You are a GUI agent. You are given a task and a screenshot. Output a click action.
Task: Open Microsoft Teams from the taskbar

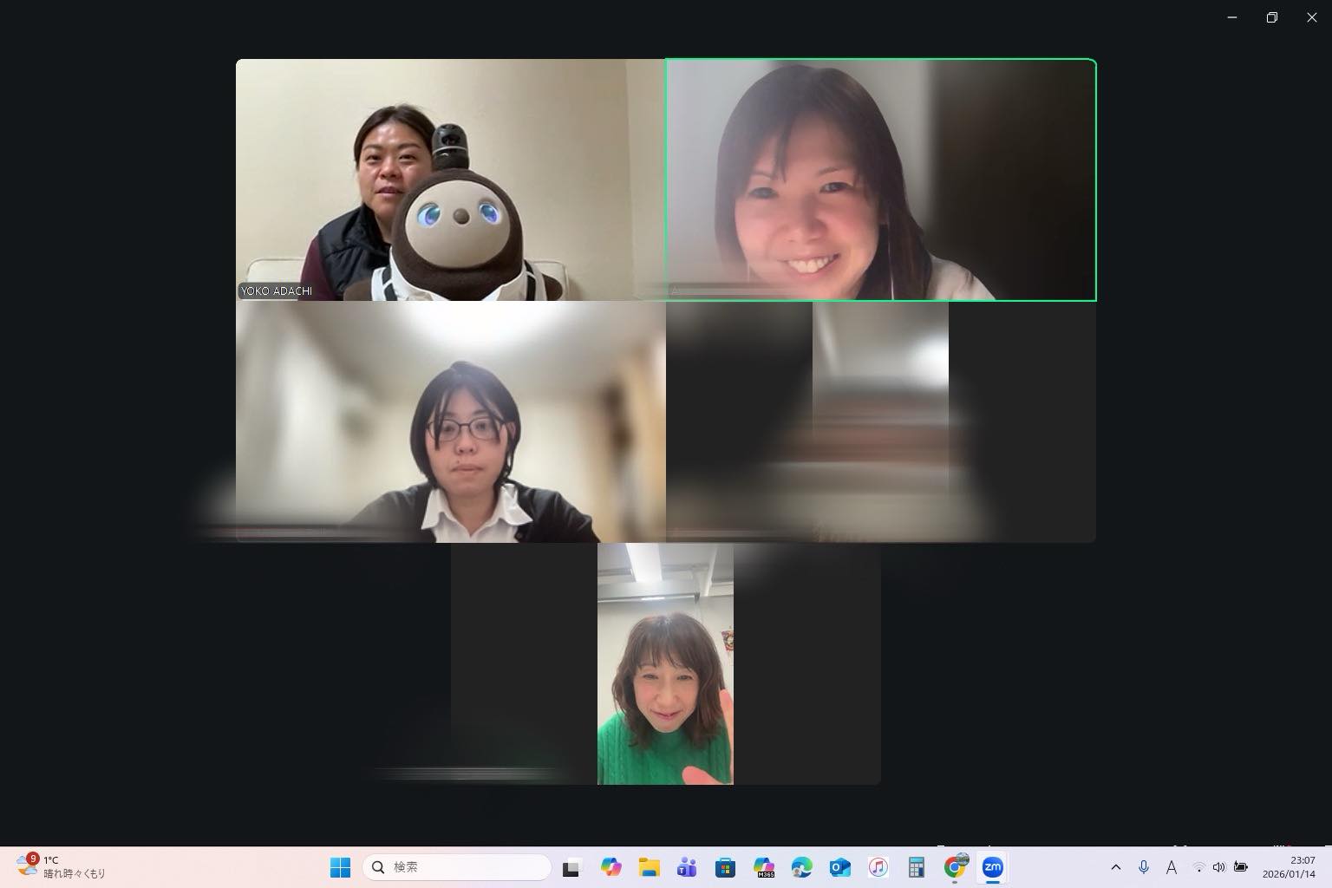pyautogui.click(x=687, y=867)
